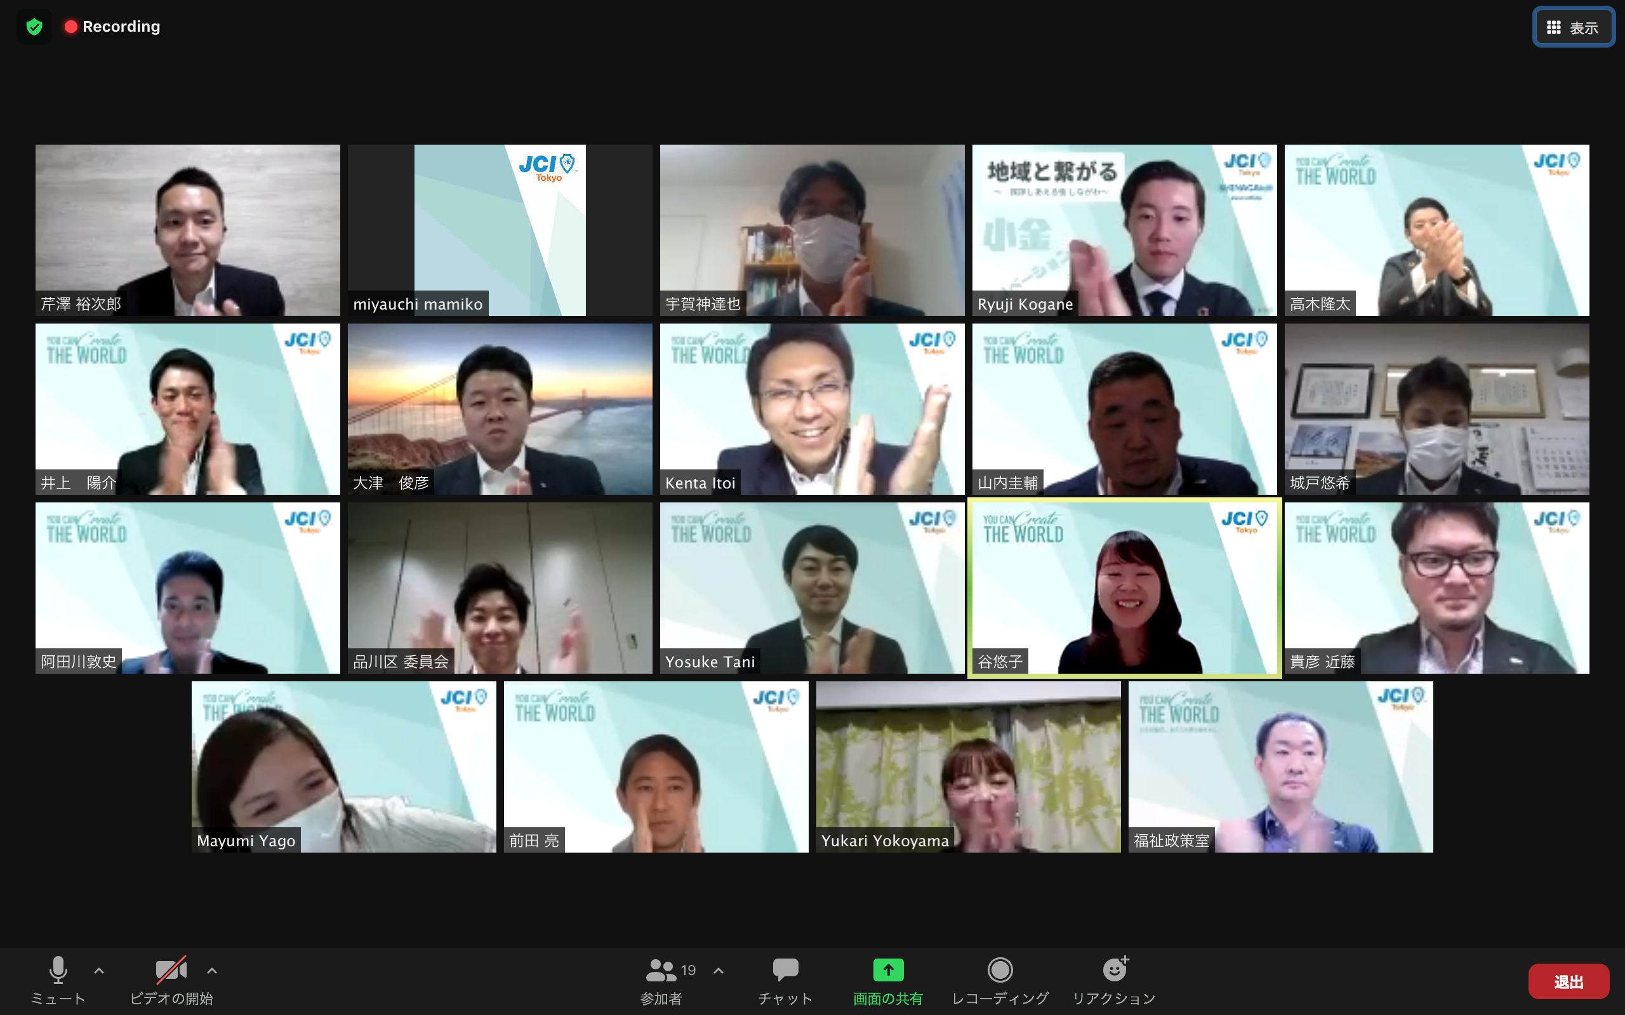
Task: Select the miyauchi mamiko video tile
Action: (500, 230)
